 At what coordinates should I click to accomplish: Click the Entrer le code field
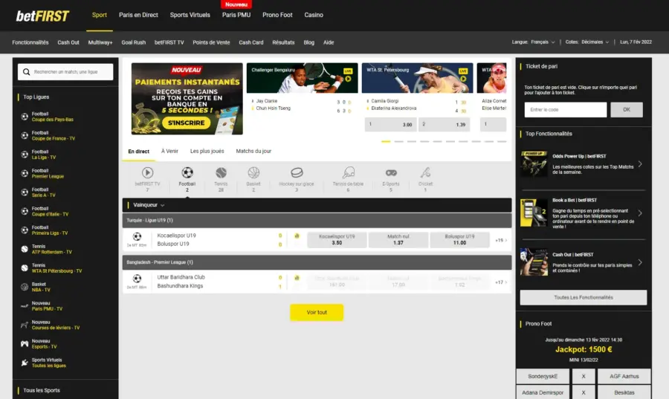point(566,110)
